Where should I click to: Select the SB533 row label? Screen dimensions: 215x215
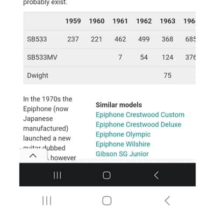(x=37, y=39)
